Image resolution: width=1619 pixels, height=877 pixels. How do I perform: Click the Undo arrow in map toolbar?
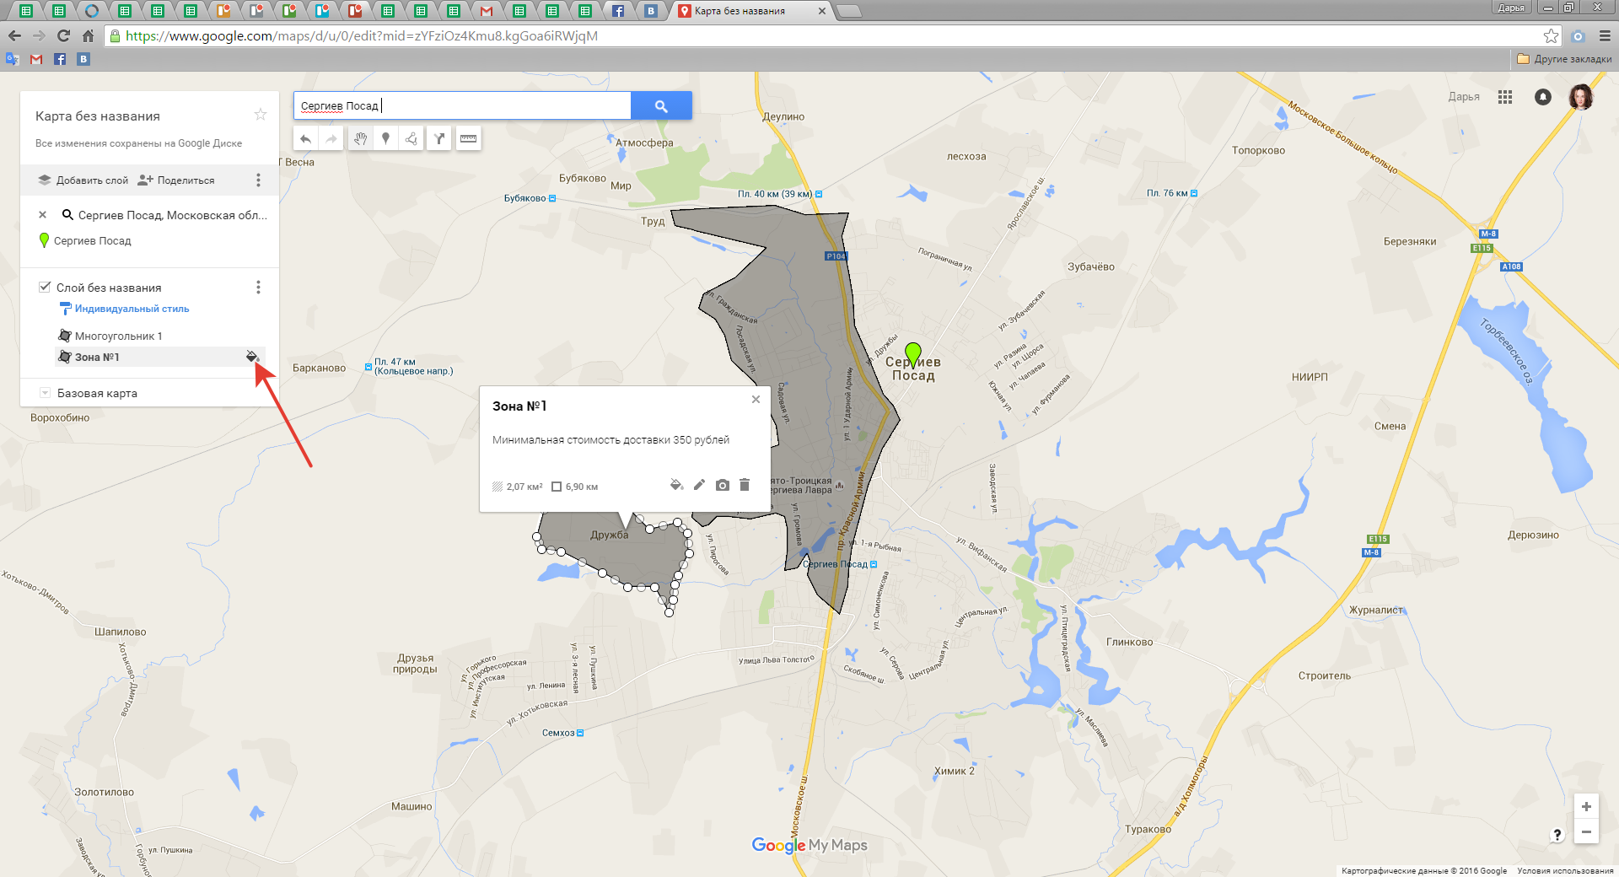[305, 139]
